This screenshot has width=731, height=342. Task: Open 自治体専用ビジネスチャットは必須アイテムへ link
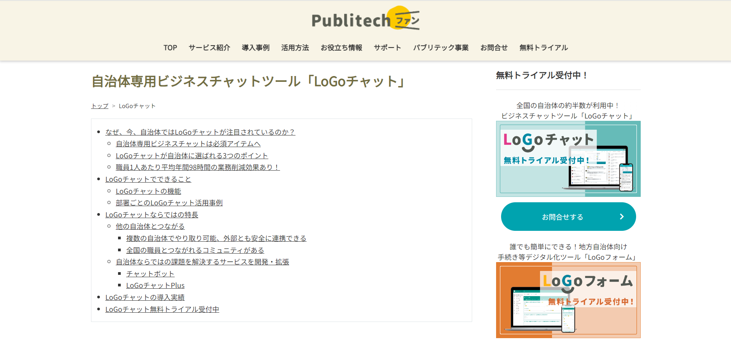[x=188, y=144]
